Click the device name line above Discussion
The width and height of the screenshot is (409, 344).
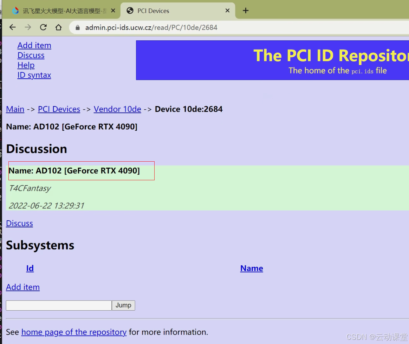tap(72, 126)
